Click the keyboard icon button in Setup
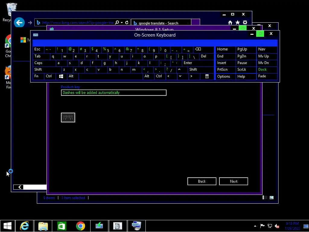The height and width of the screenshot is (232, 309). [x=68, y=118]
